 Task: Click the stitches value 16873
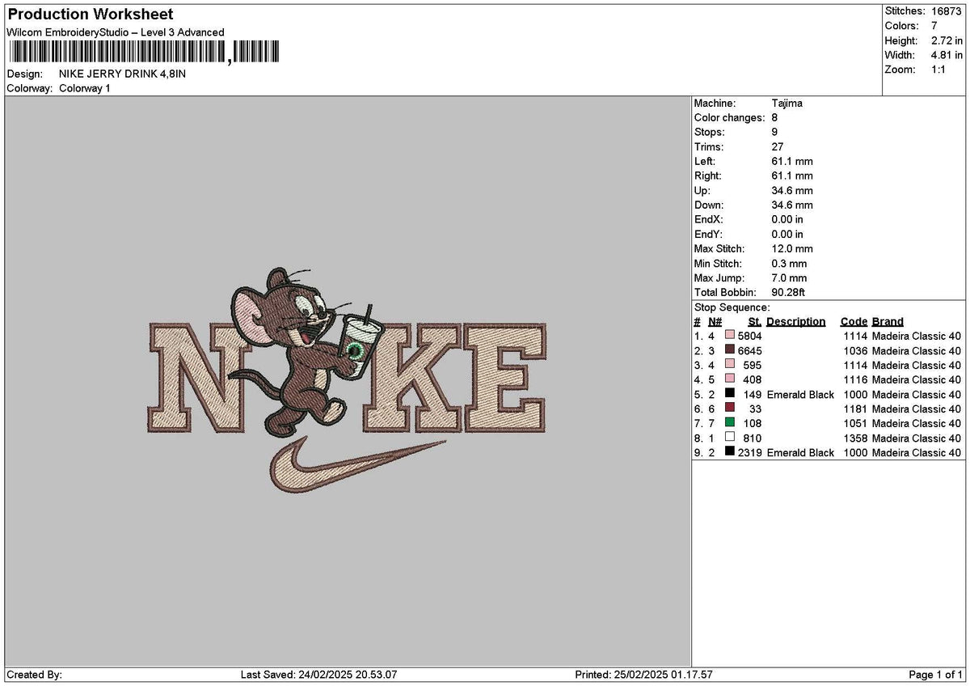947,11
